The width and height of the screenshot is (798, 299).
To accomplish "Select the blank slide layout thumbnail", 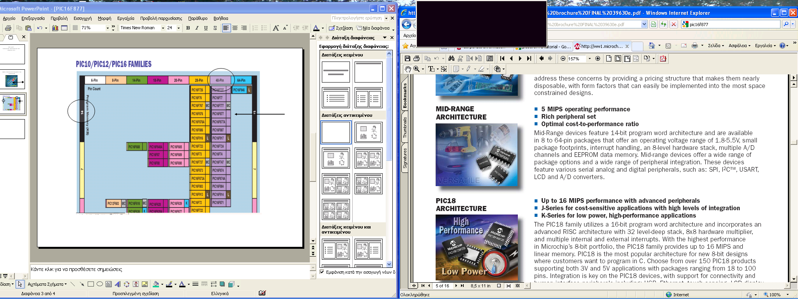I will tap(336, 132).
